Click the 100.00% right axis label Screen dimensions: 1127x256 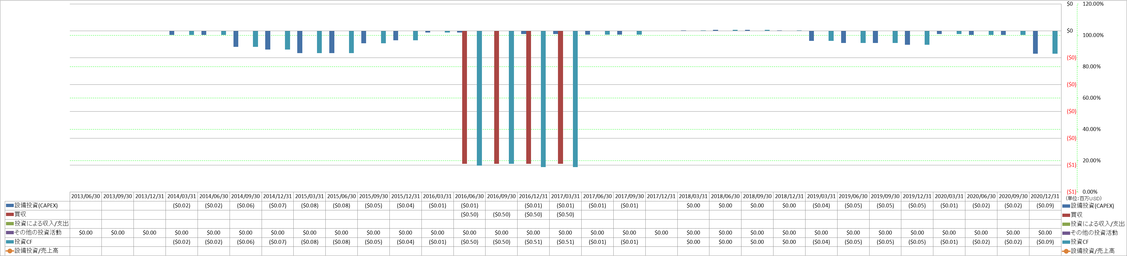[1093, 35]
